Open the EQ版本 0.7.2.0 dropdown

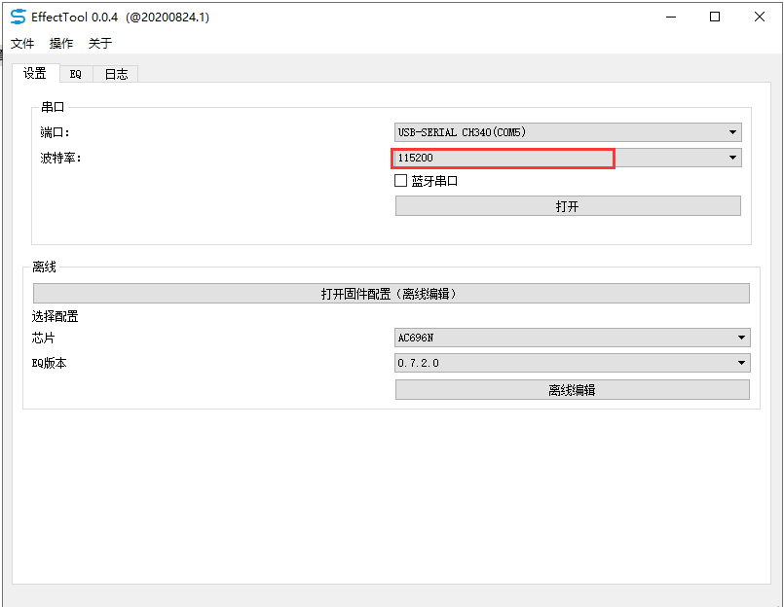(x=572, y=363)
